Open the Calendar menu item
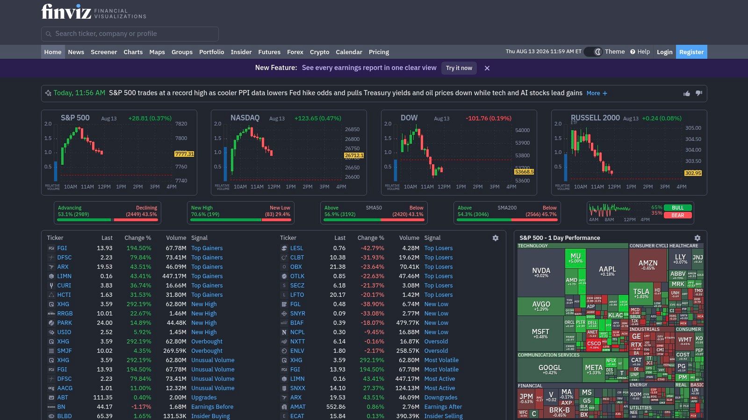This screenshot has width=748, height=420. tap(349, 52)
